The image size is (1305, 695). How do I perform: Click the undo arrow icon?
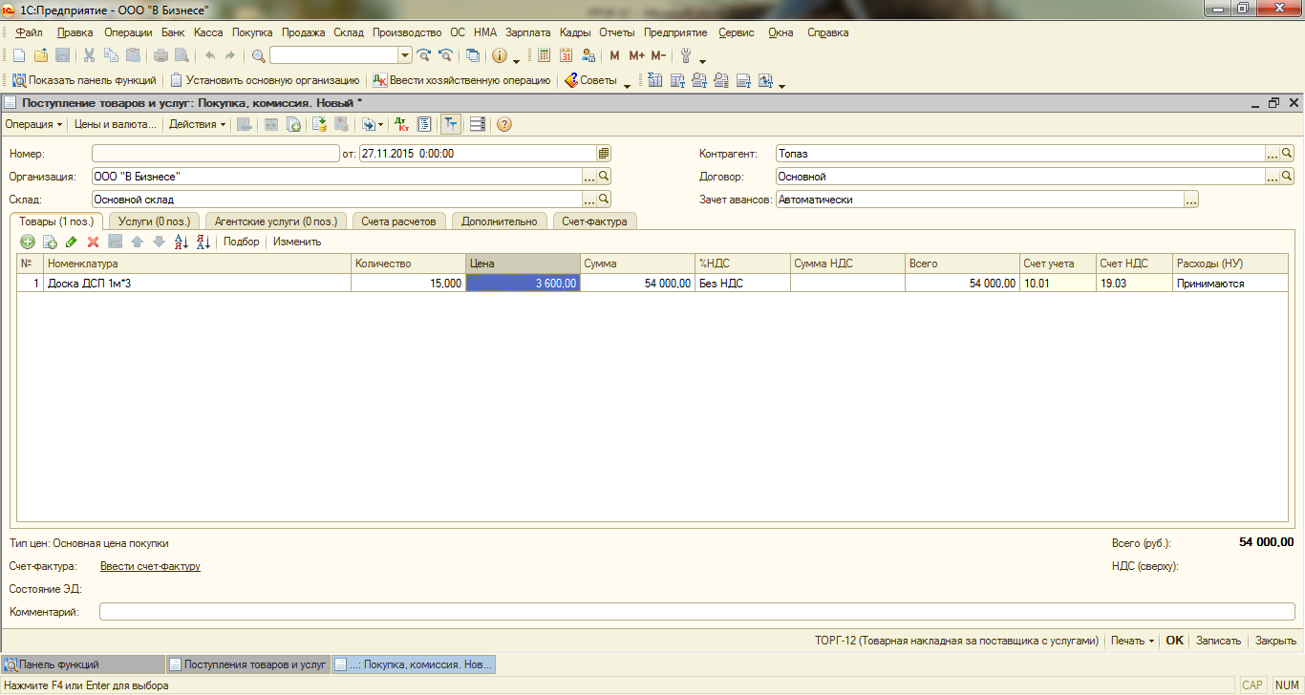click(x=209, y=55)
